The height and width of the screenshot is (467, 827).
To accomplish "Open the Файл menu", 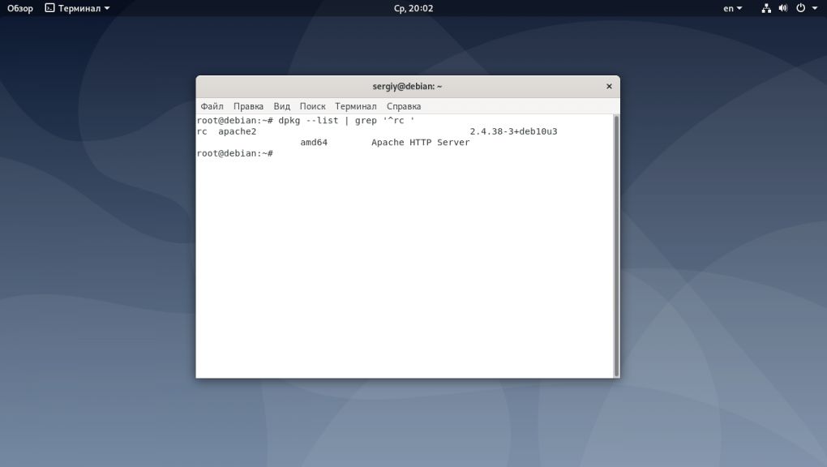I will click(212, 106).
